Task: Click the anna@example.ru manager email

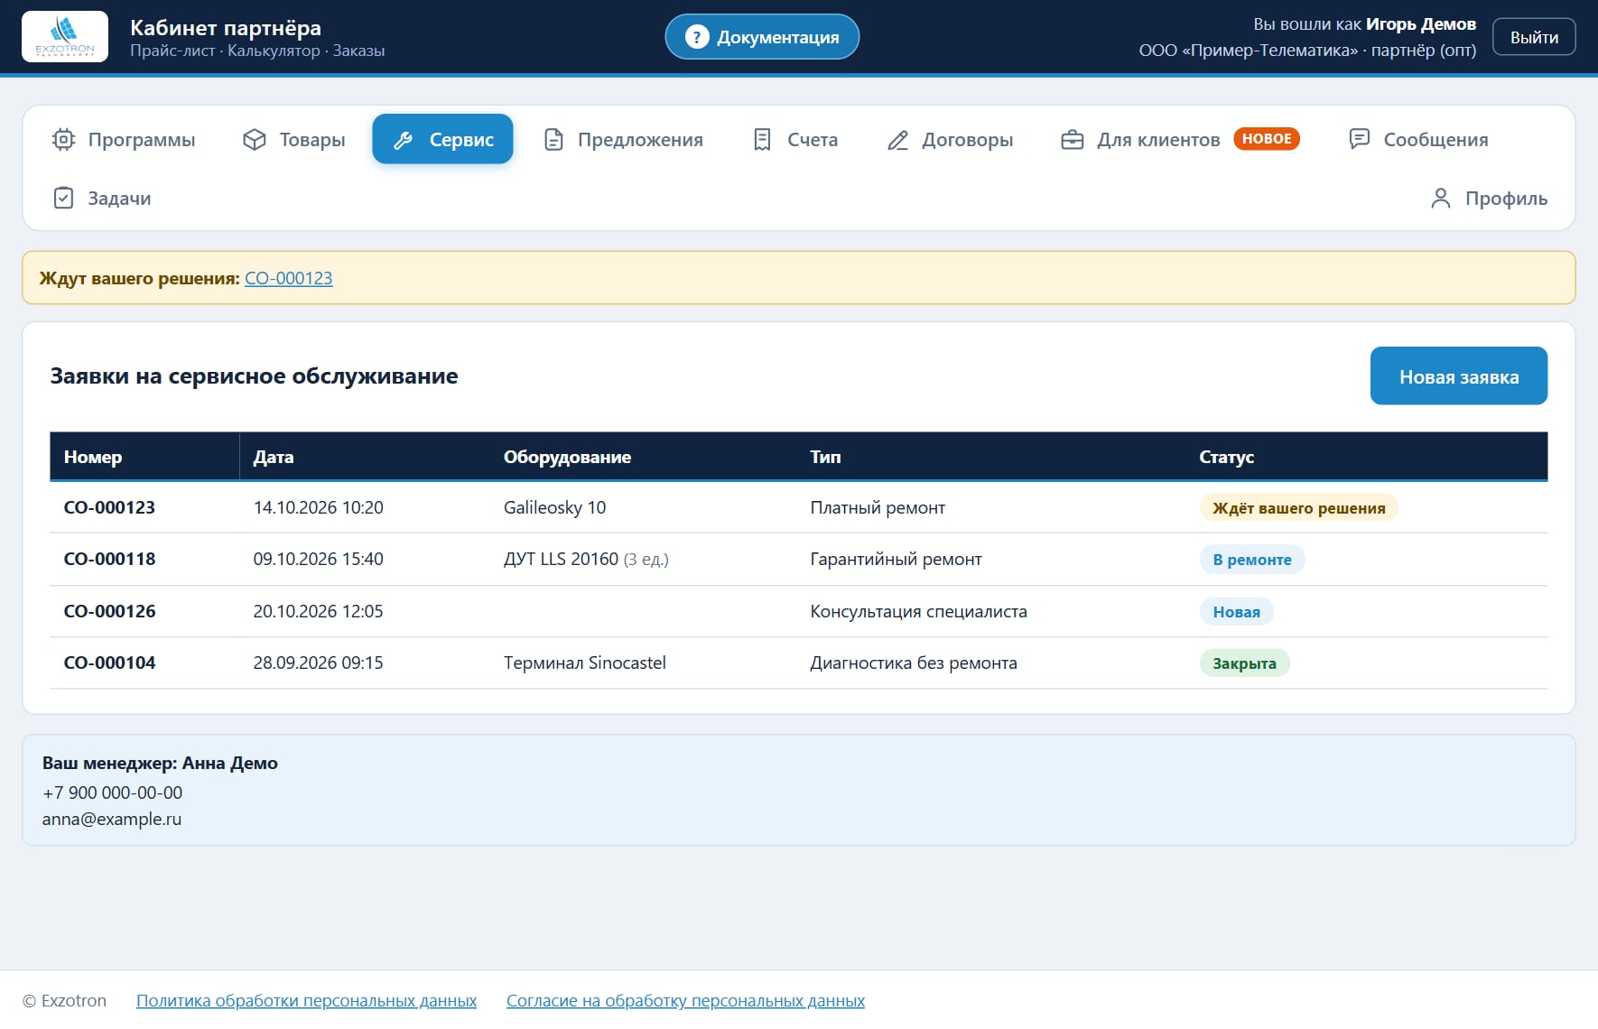Action: 112,820
